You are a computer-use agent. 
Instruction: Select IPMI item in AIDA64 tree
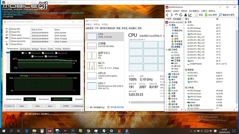pos(175,36)
